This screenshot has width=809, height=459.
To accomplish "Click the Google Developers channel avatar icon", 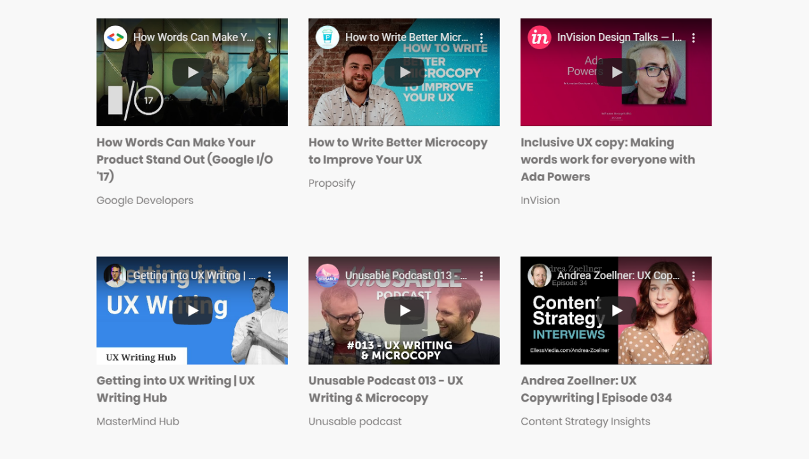I will pyautogui.click(x=115, y=37).
